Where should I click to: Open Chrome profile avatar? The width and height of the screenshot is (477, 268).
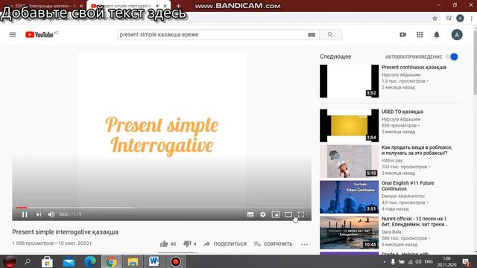460,18
